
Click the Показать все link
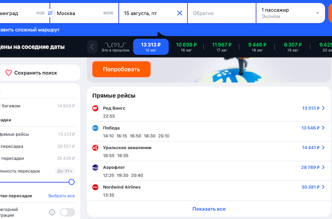coord(209,209)
